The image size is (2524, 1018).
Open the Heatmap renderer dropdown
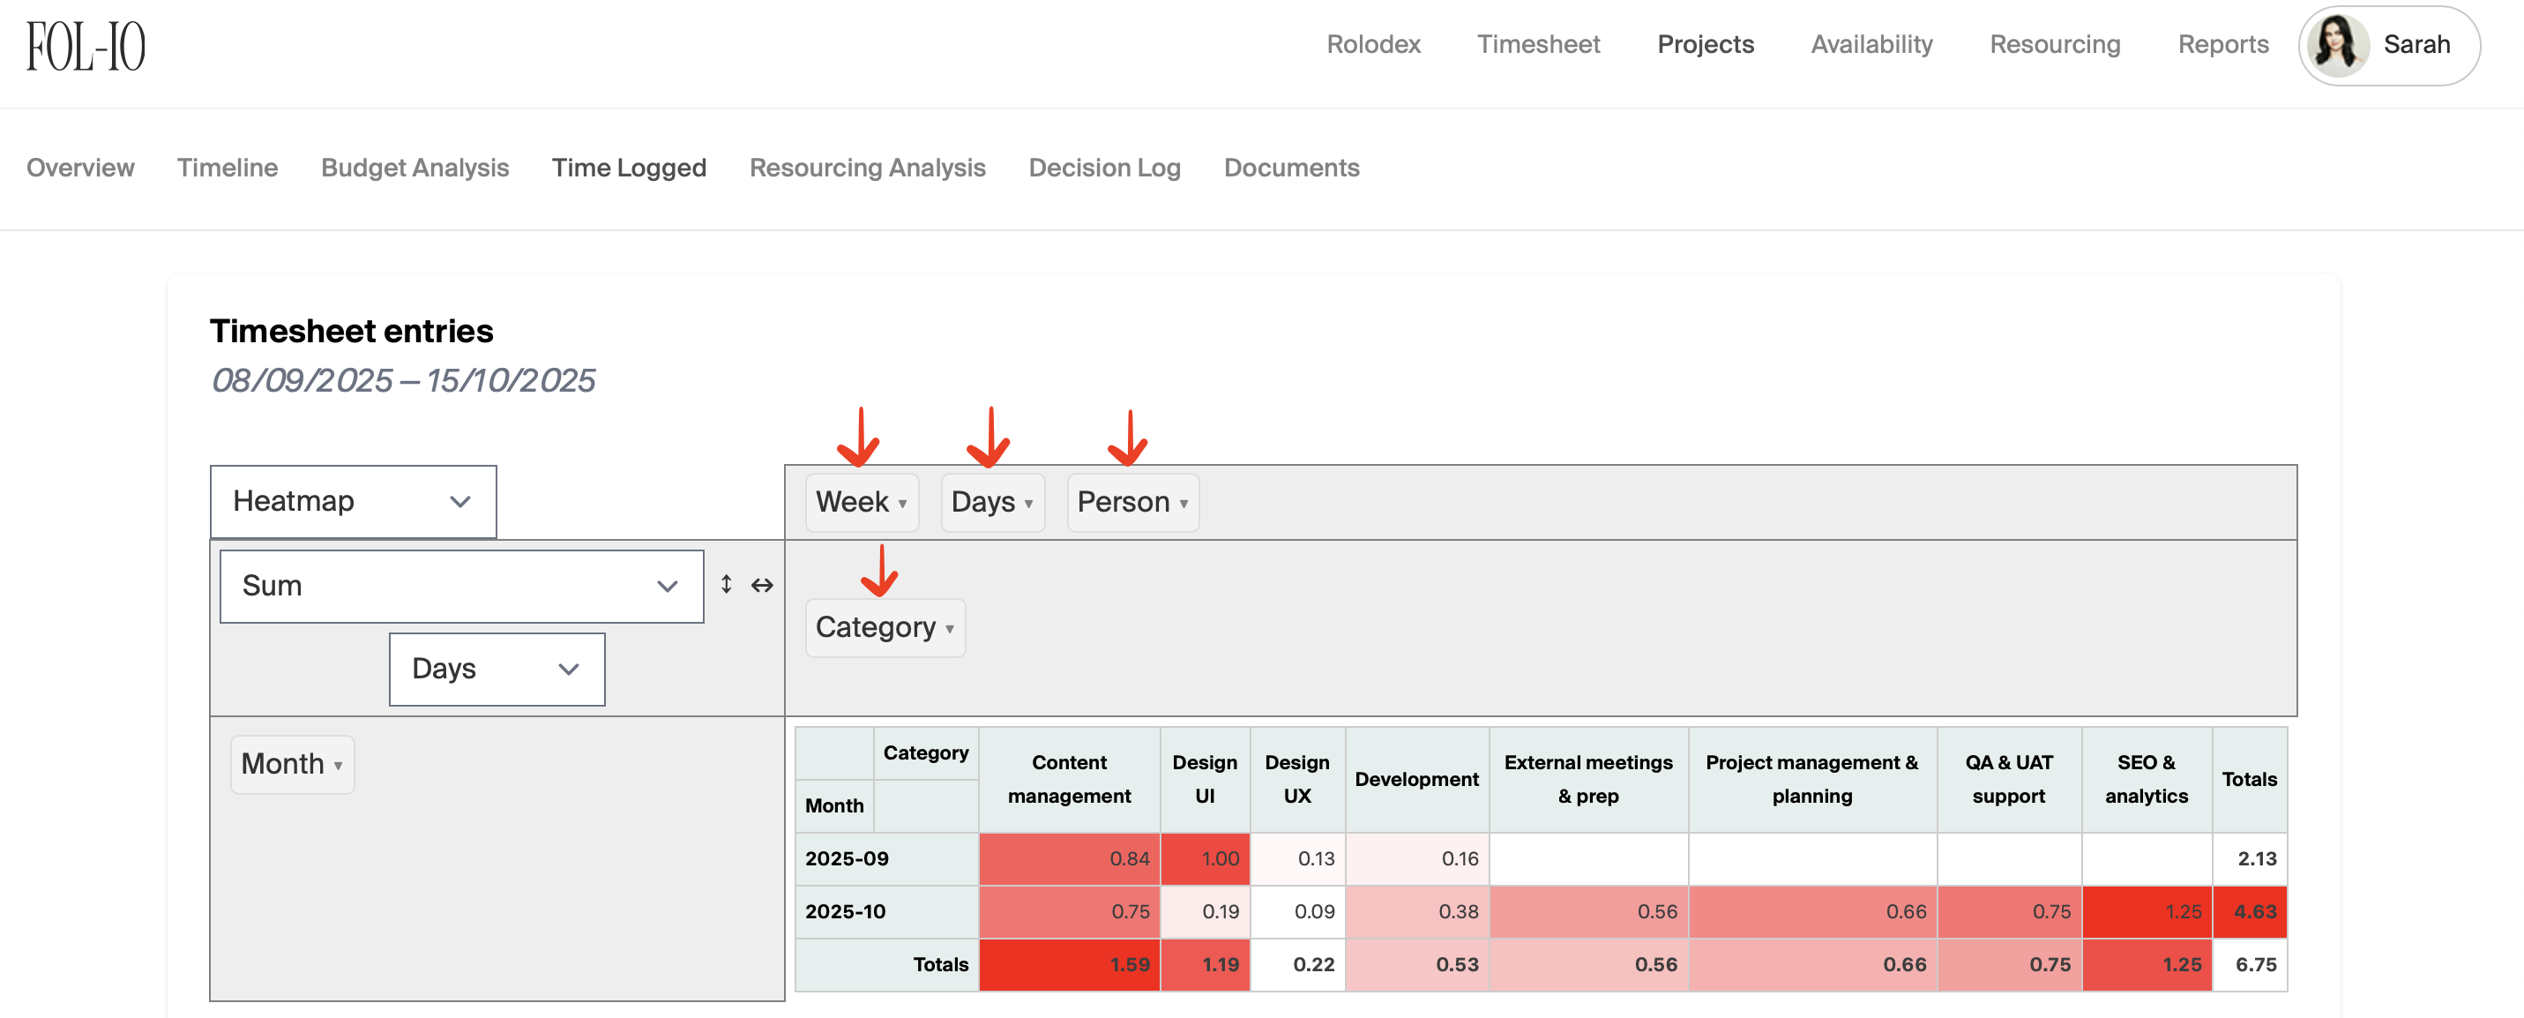click(353, 501)
